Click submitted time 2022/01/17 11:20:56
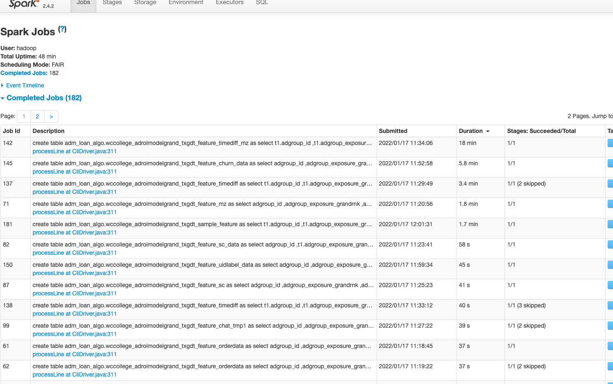The height and width of the screenshot is (384, 613). click(406, 204)
